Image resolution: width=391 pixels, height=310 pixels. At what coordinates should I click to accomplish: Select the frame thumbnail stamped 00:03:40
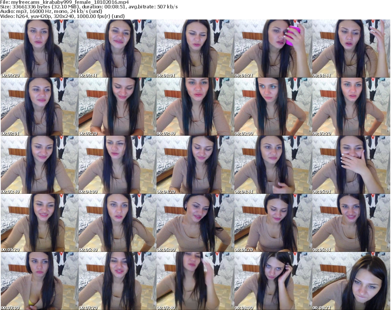(40, 165)
